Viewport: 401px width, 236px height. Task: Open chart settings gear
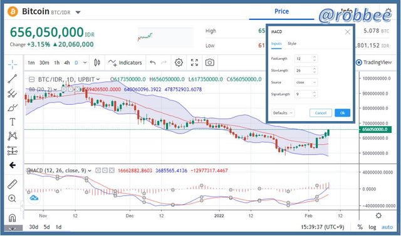point(179,62)
